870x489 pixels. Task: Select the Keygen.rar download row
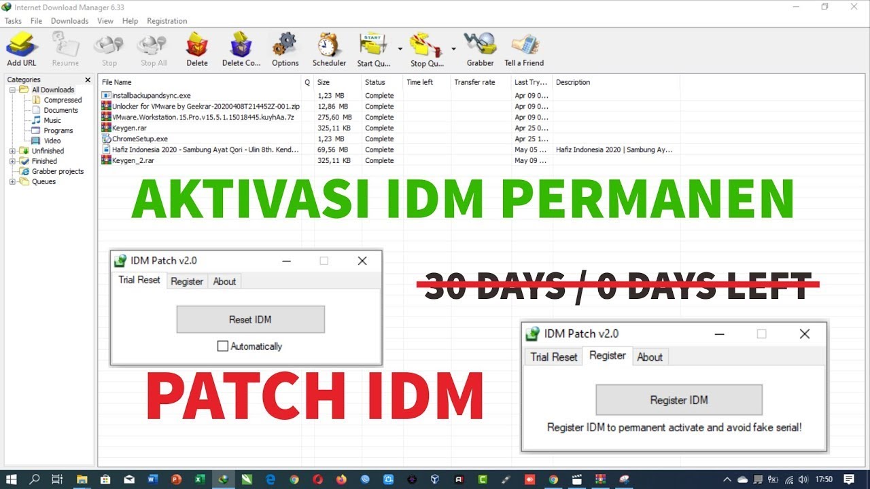pos(389,128)
